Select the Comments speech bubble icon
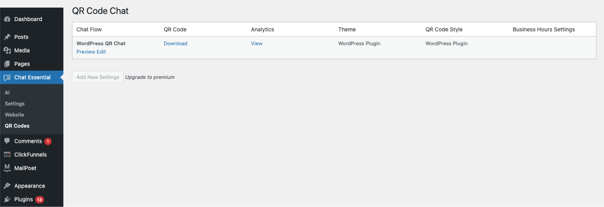 (x=7, y=141)
